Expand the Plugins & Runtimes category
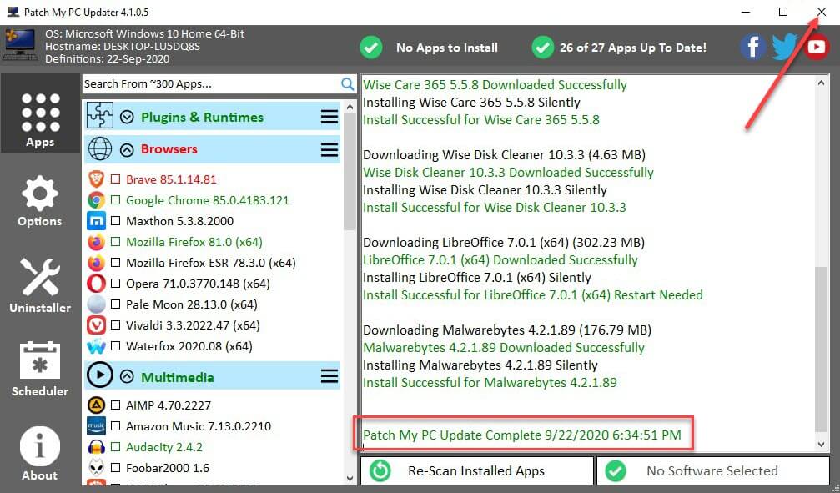This screenshot has width=840, height=493. pyautogui.click(x=128, y=118)
